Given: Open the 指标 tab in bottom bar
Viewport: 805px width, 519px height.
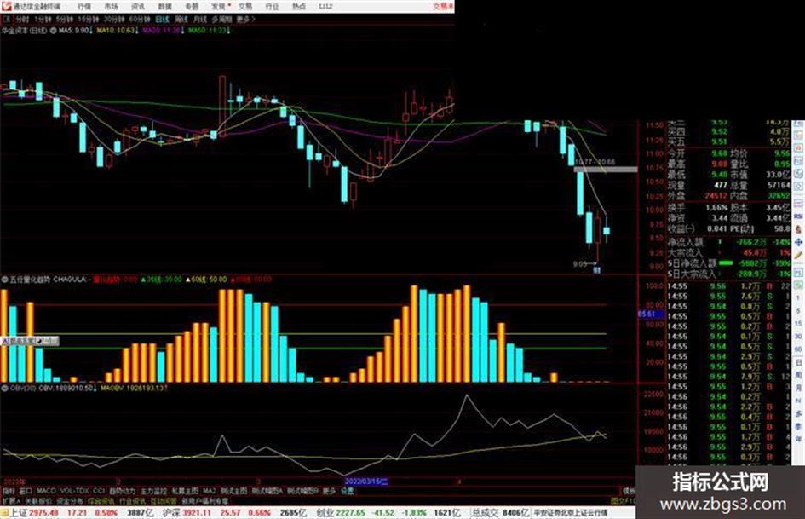Looking at the screenshot, I should coord(9,491).
